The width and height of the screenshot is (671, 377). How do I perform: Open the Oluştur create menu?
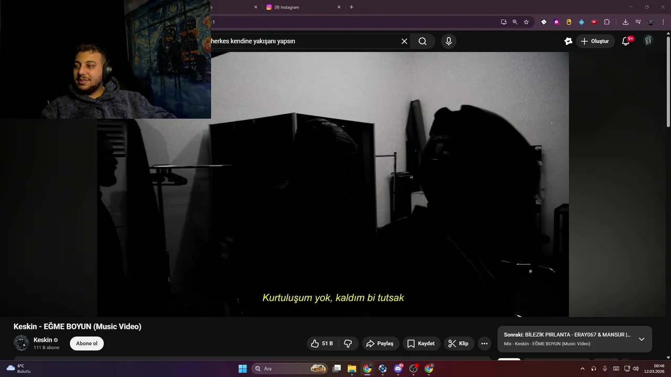coord(595,41)
